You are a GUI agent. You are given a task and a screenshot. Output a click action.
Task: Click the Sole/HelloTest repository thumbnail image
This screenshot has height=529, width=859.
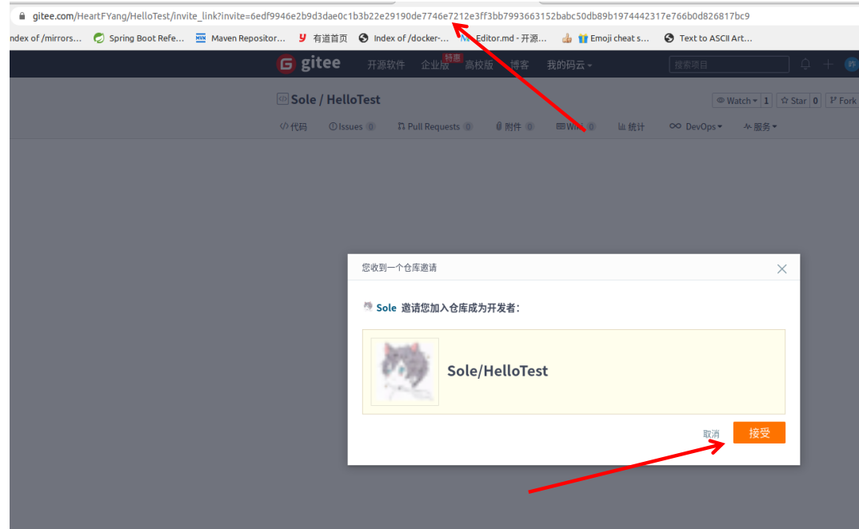click(x=404, y=372)
